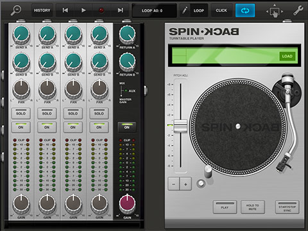Activate the hand move/navigate tool

275,11
